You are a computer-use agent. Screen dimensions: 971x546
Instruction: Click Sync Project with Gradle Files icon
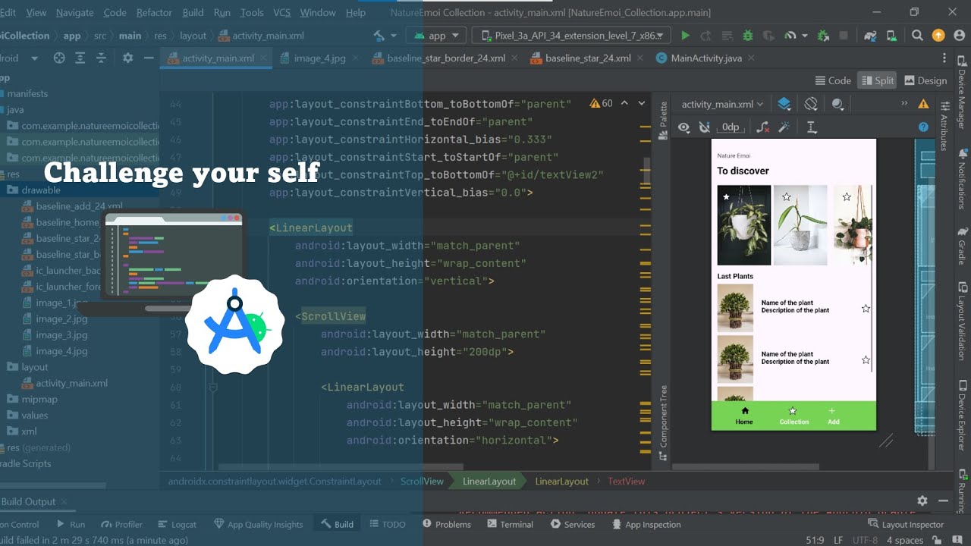point(871,36)
